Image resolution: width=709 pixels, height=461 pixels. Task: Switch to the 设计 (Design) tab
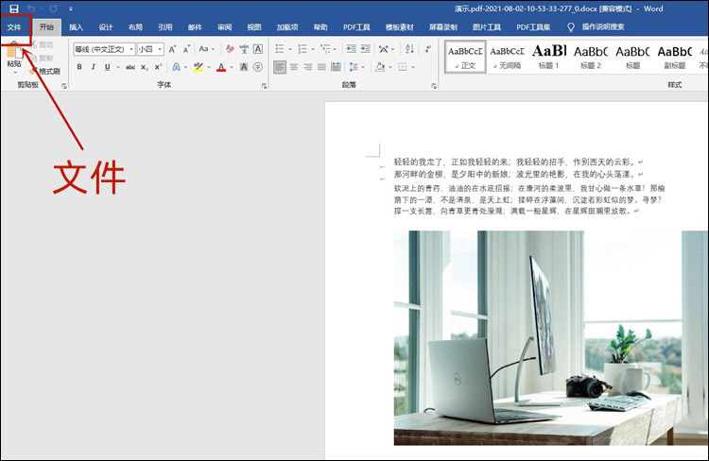[106, 27]
